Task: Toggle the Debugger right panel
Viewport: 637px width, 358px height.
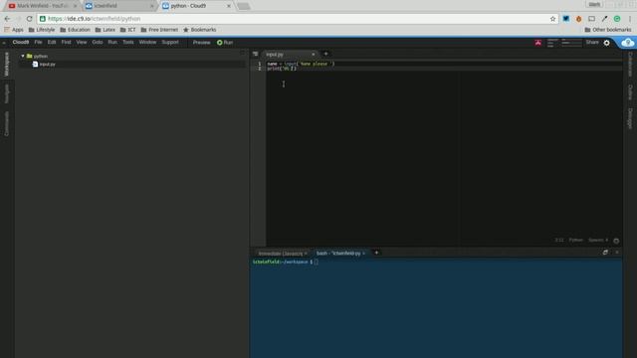Action: tap(630, 118)
